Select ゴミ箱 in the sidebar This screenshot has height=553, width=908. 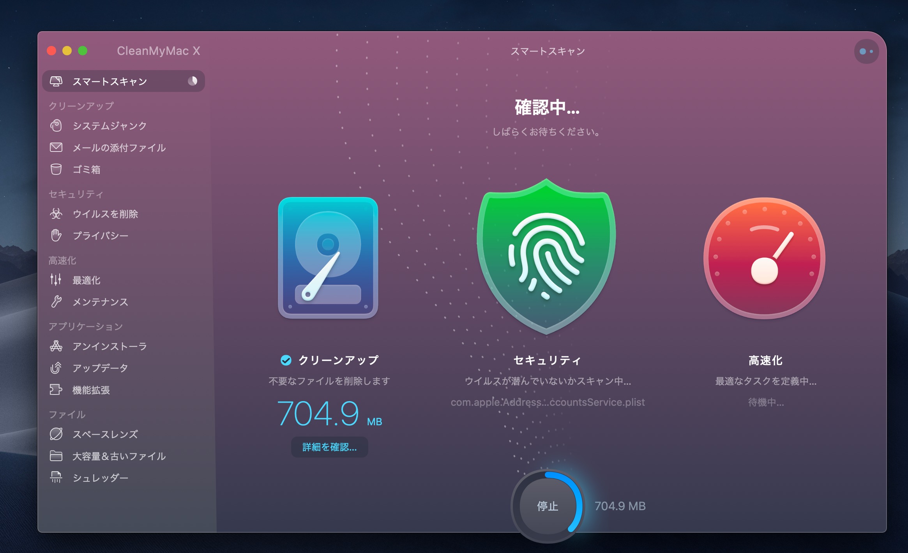(123, 169)
